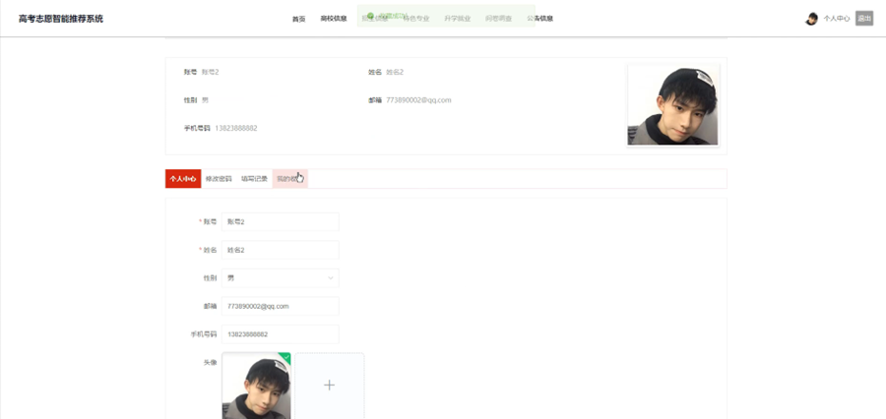Screen dimensions: 886x419
Task: Click the large profile photo in info card
Action: pos(673,105)
